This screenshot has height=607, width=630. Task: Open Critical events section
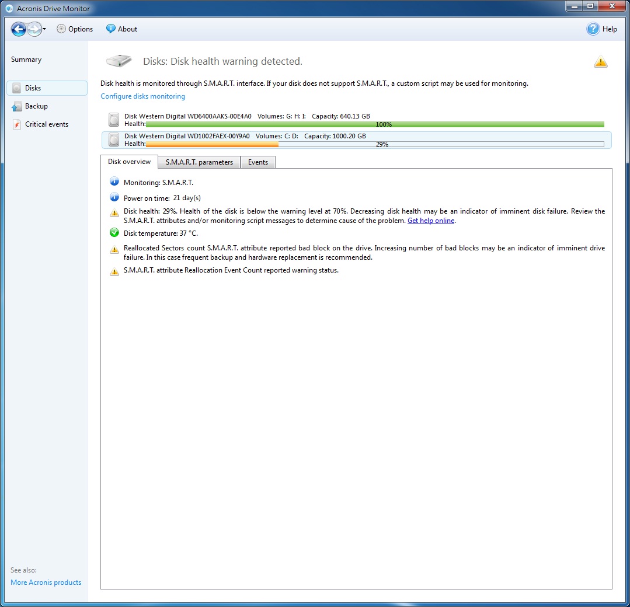tap(47, 124)
